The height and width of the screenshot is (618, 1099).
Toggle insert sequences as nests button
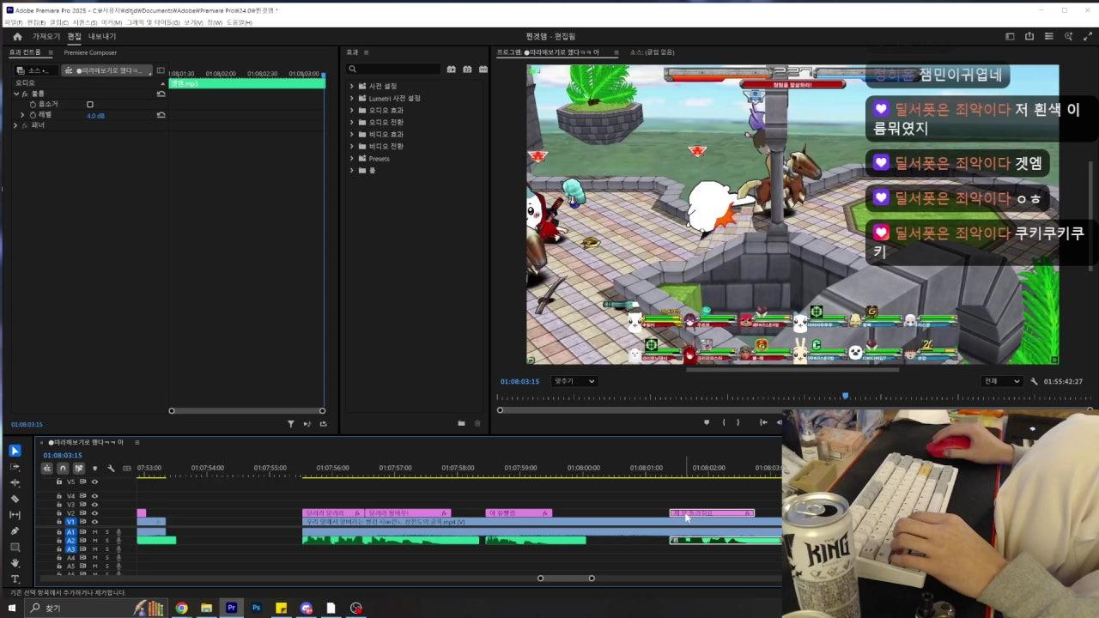coord(47,469)
